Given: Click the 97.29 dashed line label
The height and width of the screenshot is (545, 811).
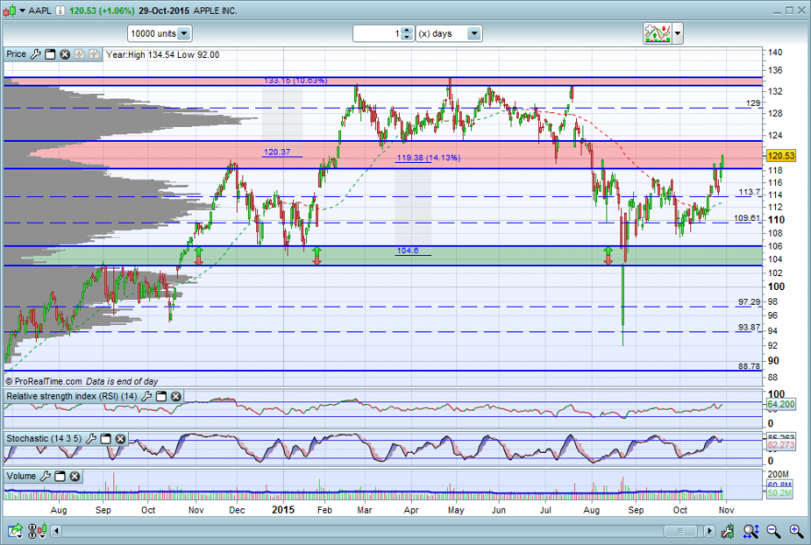Looking at the screenshot, I should pos(749,302).
